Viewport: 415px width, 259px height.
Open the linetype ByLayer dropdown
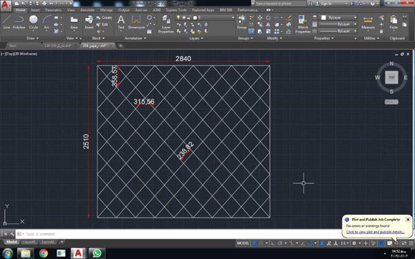[338, 31]
